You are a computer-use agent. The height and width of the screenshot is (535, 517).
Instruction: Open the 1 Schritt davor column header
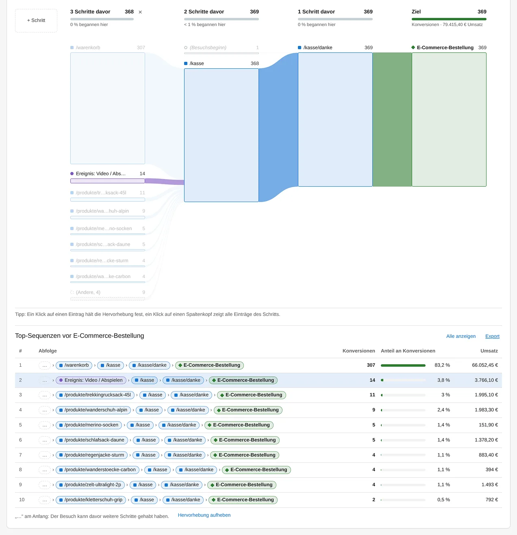pyautogui.click(x=335, y=18)
